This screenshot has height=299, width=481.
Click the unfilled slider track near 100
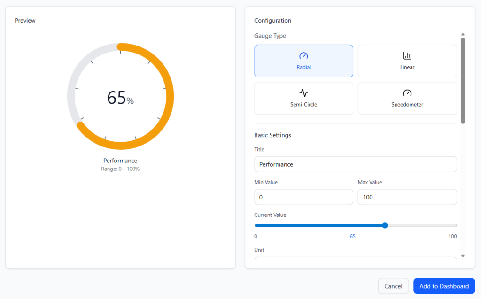pyautogui.click(x=437, y=225)
